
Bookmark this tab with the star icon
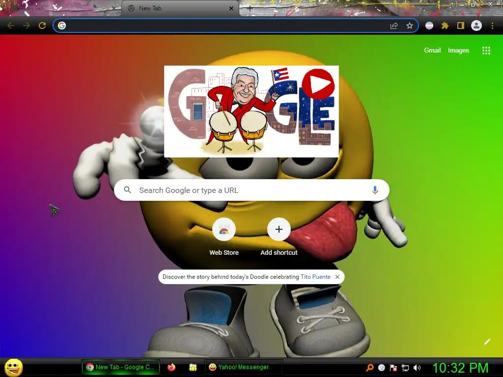click(410, 26)
